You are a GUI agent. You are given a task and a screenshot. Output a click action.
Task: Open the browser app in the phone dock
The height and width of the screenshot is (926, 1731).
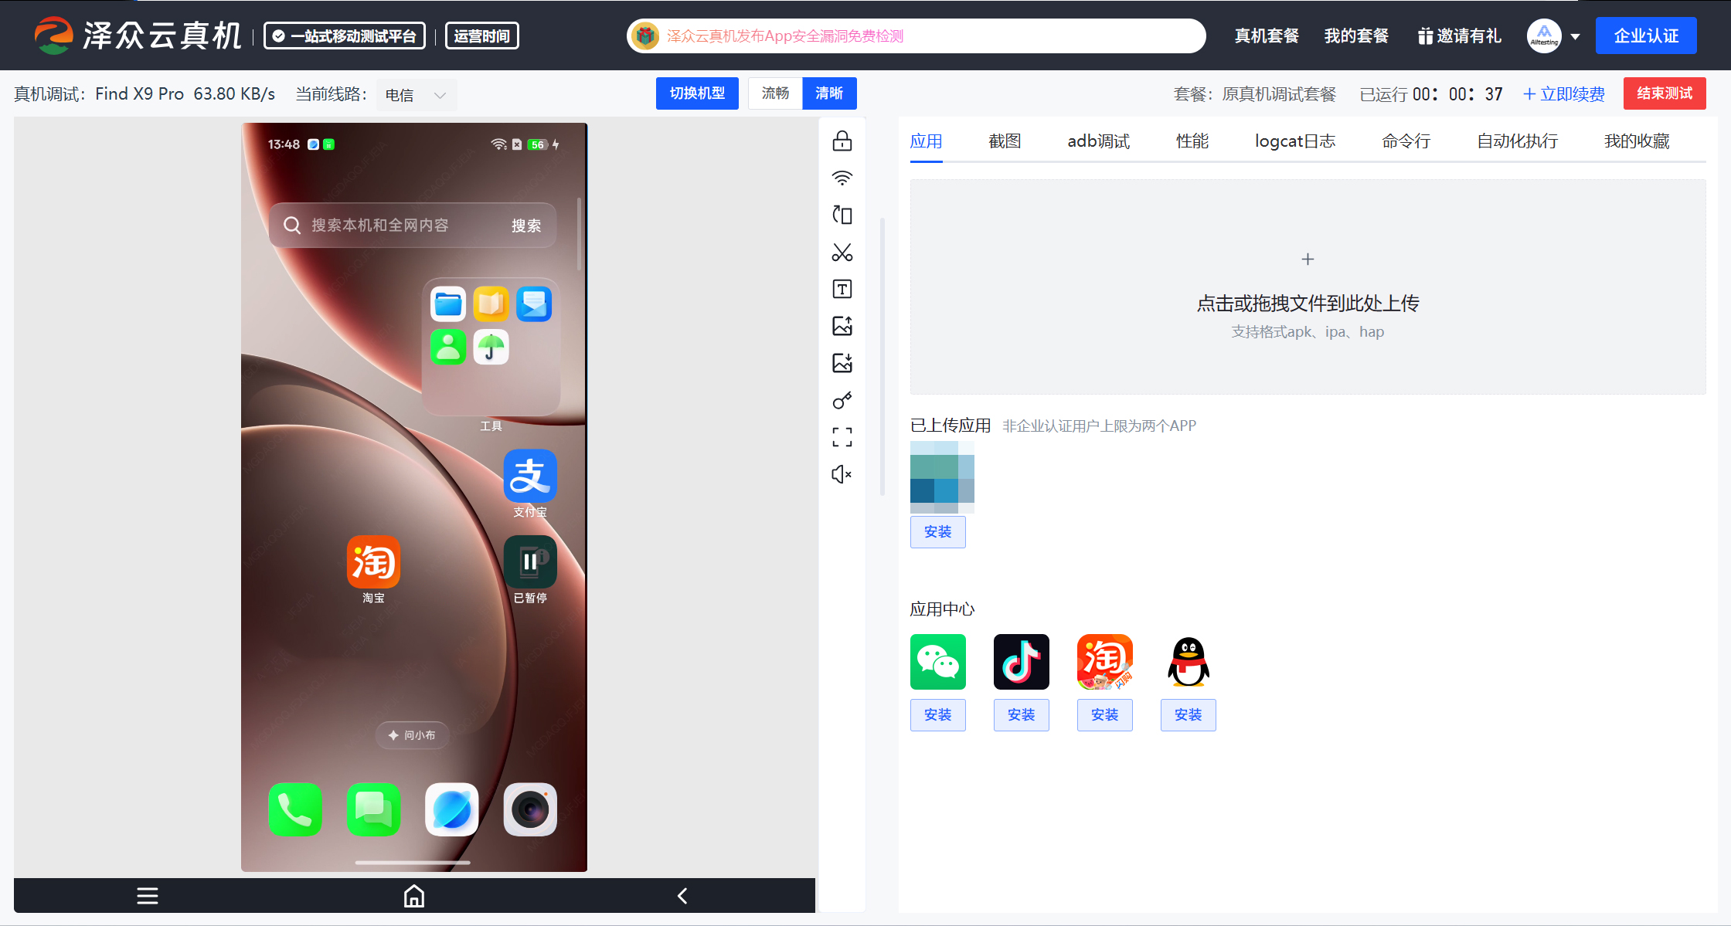pyautogui.click(x=452, y=809)
